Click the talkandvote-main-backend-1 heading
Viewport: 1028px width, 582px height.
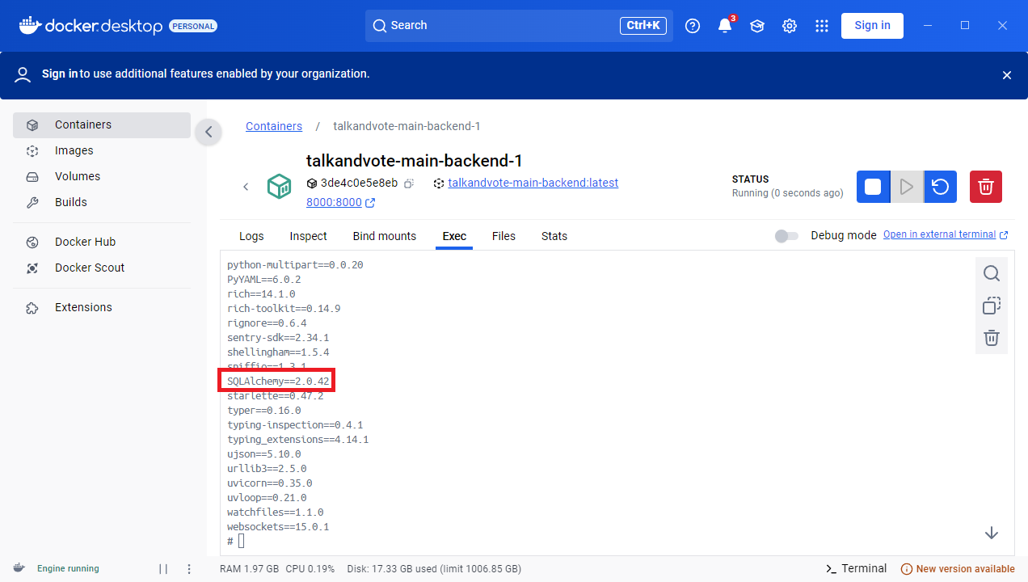click(415, 161)
